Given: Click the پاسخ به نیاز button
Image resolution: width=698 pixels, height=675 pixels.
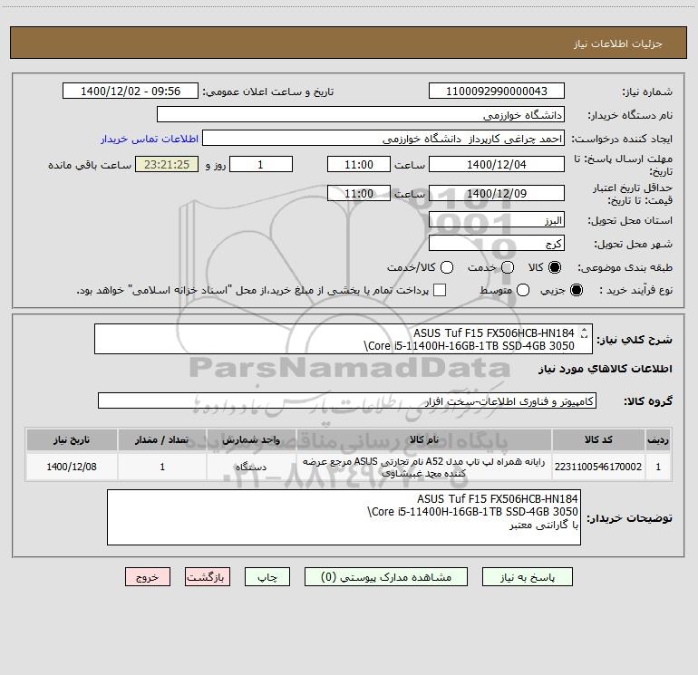Looking at the screenshot, I should (x=528, y=577).
